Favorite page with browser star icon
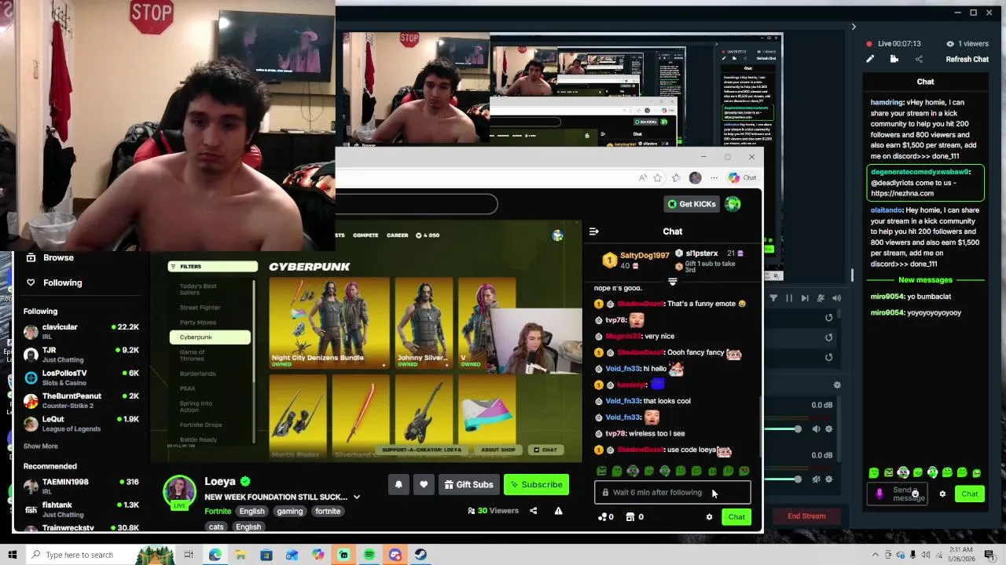Image resolution: width=1006 pixels, height=565 pixels. pos(658,178)
